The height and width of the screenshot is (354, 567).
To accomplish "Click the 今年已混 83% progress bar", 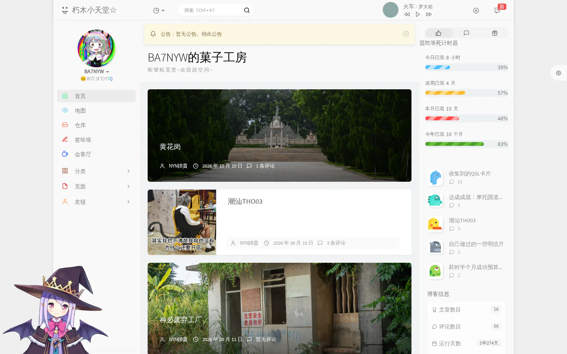I will [467, 144].
